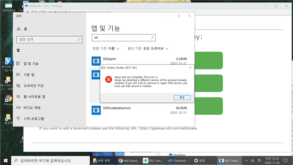Click the 시작 프로그램 sidebar icon

(x=18, y=119)
